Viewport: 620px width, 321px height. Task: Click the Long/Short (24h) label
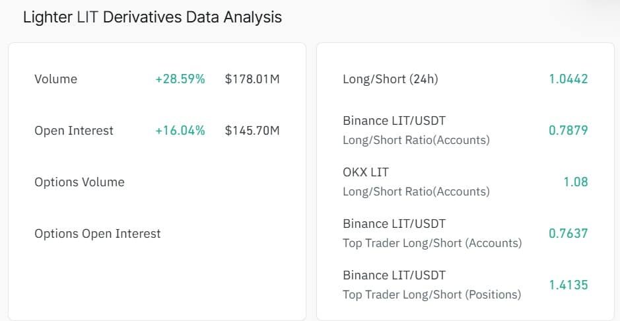click(x=390, y=79)
